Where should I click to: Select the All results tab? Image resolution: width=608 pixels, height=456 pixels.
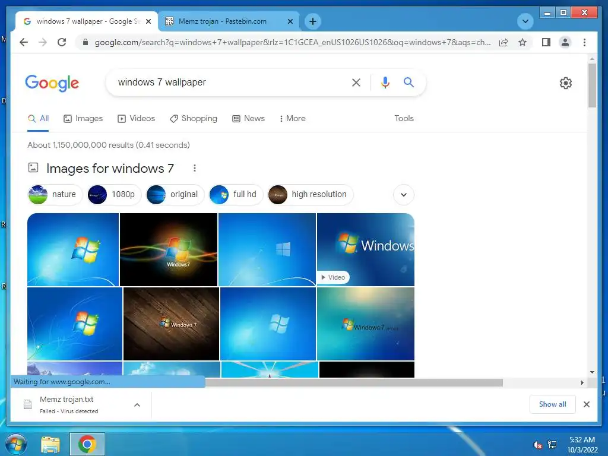(x=38, y=119)
